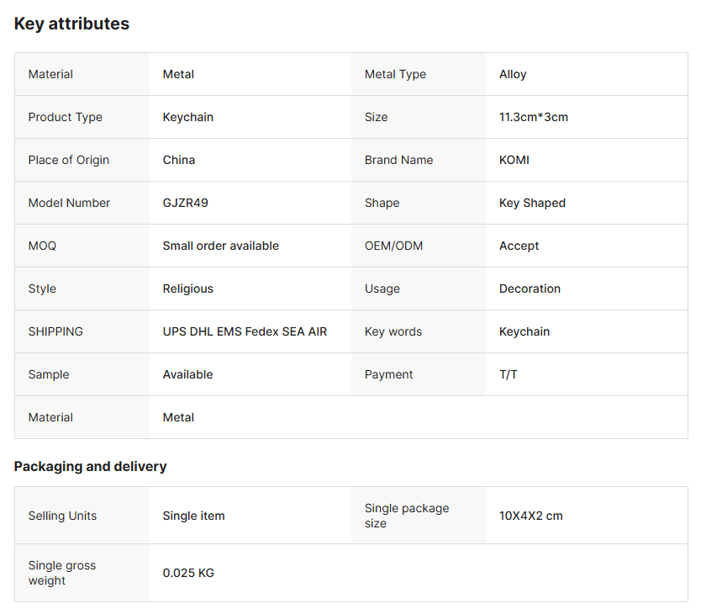Click the Packaging and delivery heading
This screenshot has width=701, height=609.
tap(90, 467)
